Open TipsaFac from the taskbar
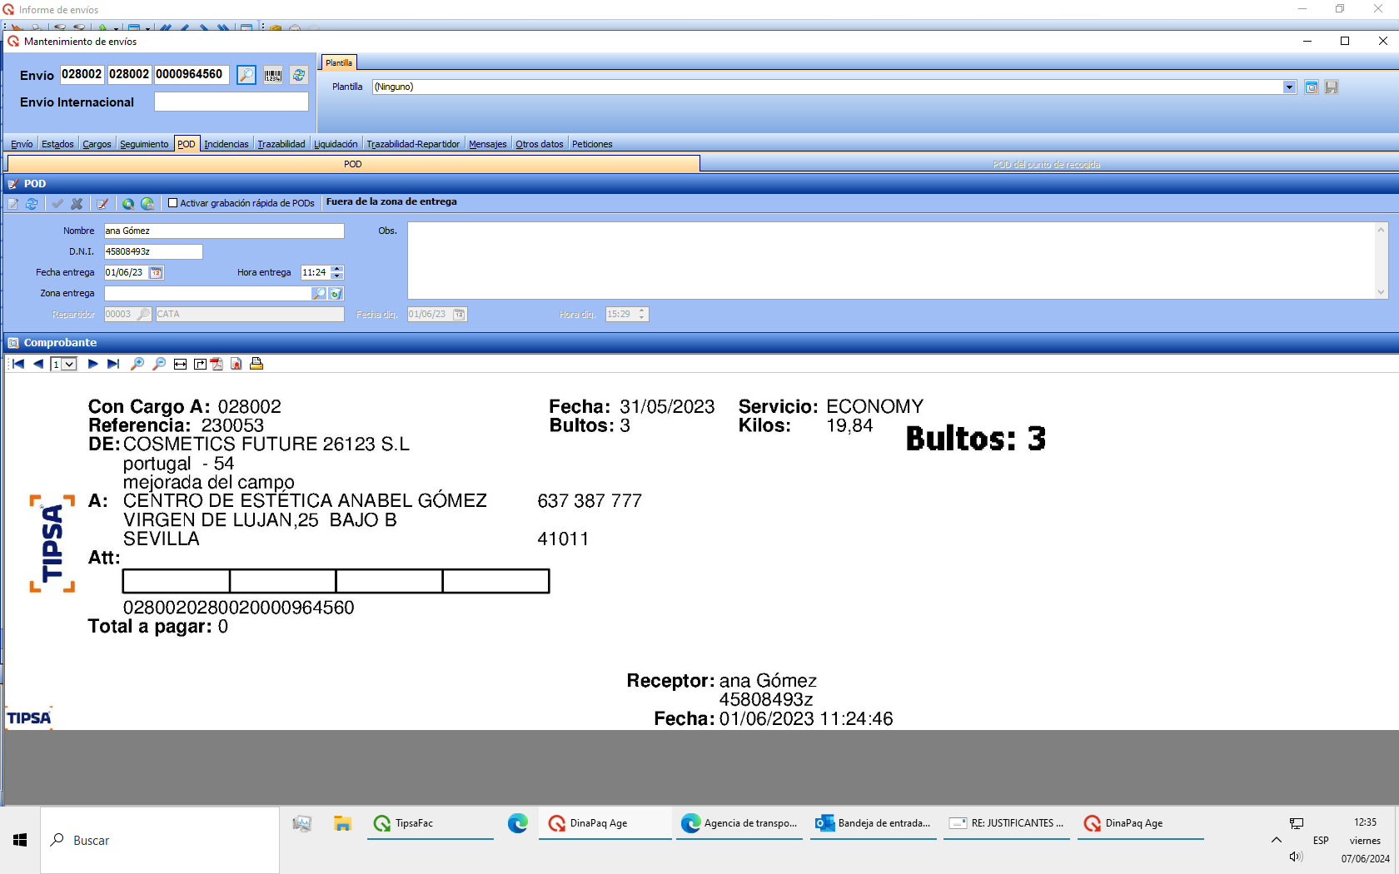This screenshot has width=1399, height=874. tap(414, 823)
